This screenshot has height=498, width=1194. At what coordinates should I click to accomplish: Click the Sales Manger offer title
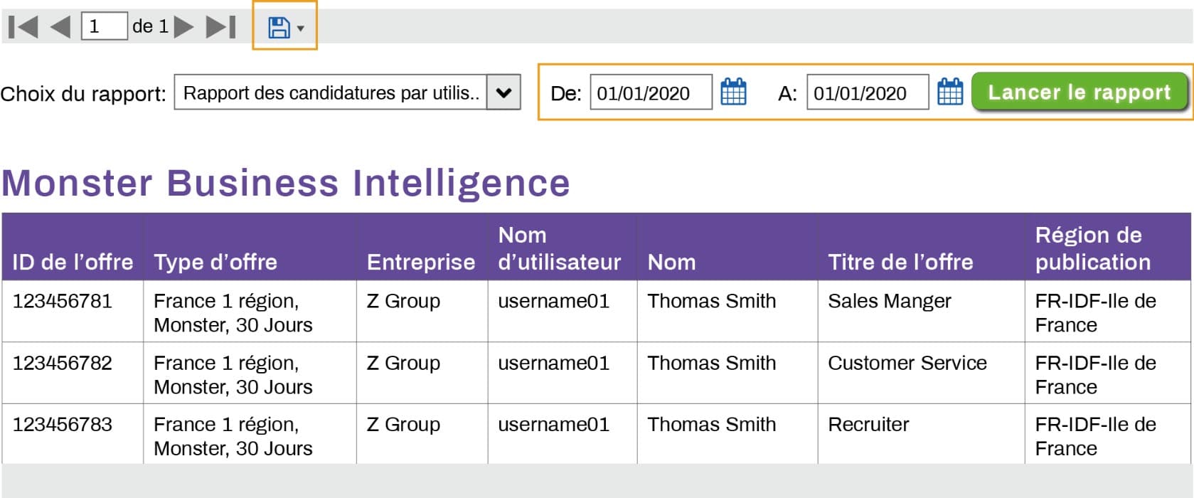coord(890,301)
